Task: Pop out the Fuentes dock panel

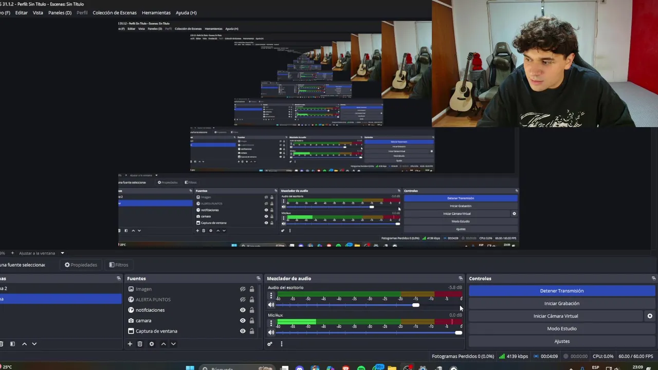Action: click(x=258, y=279)
